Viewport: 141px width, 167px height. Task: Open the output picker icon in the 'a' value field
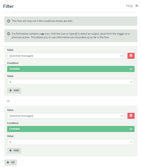[131, 82]
